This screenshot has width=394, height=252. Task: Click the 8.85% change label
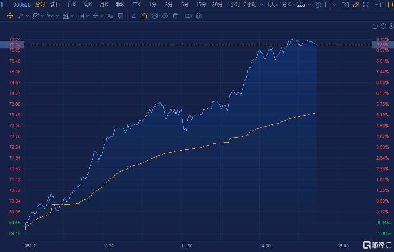pyautogui.click(x=383, y=45)
